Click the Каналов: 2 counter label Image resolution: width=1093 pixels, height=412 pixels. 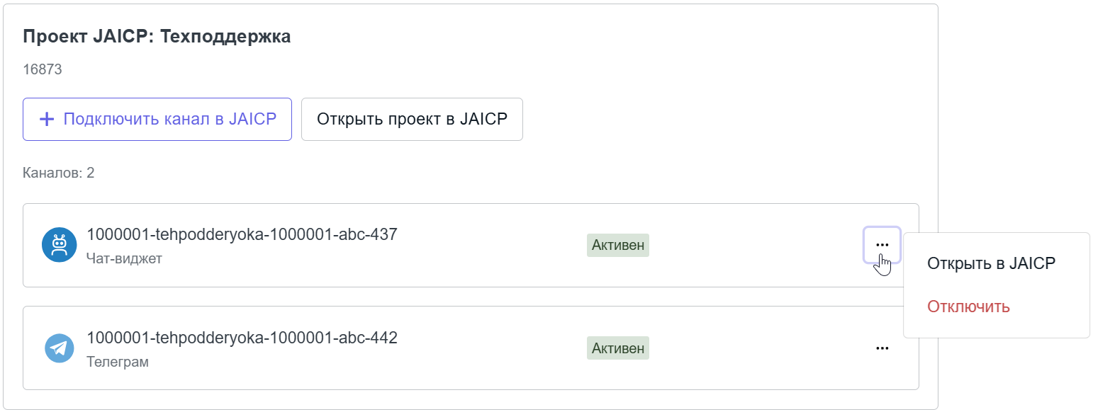pyautogui.click(x=59, y=173)
